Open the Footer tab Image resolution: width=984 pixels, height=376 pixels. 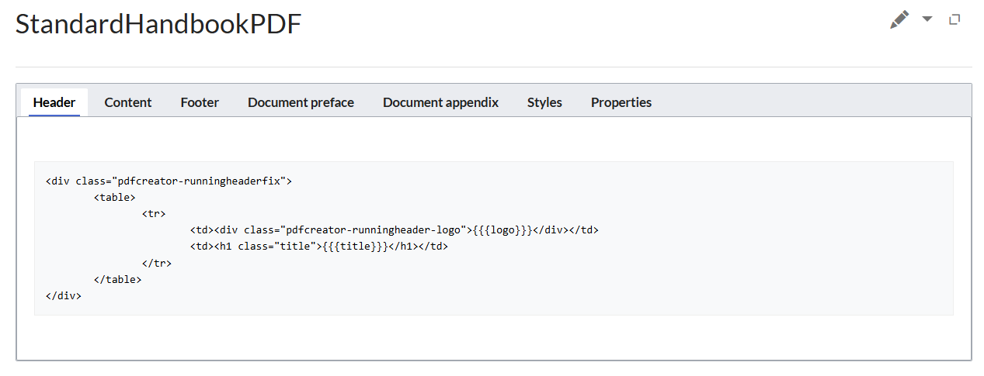pyautogui.click(x=200, y=102)
